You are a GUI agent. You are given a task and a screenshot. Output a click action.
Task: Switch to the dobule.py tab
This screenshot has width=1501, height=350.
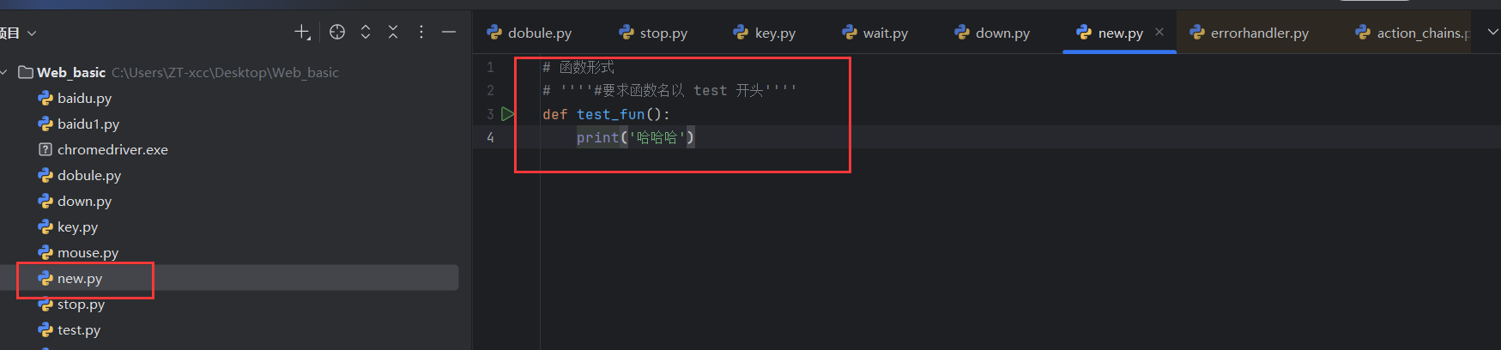[x=530, y=33]
